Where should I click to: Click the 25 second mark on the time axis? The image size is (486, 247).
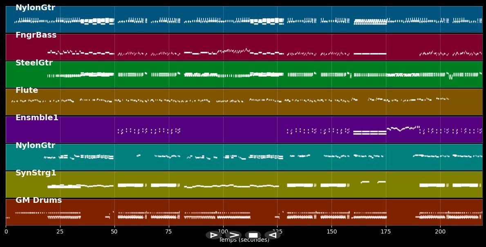[60, 232]
